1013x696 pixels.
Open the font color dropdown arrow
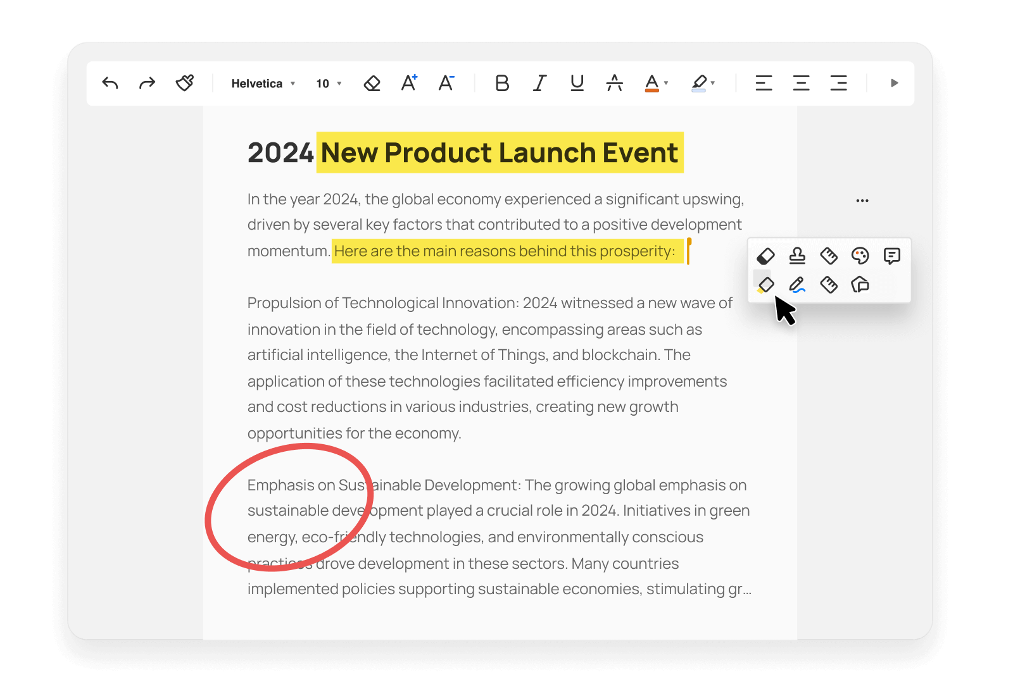666,84
